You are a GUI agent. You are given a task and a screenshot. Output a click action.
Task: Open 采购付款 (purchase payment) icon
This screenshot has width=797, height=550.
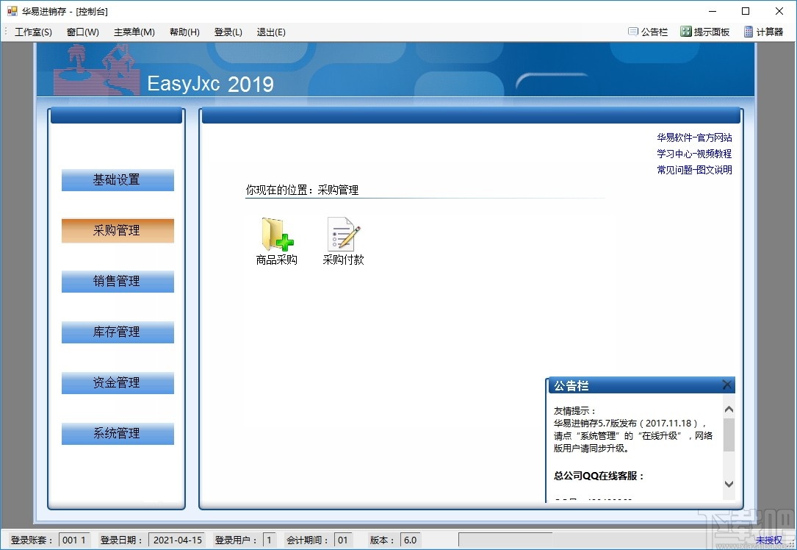[342, 240]
